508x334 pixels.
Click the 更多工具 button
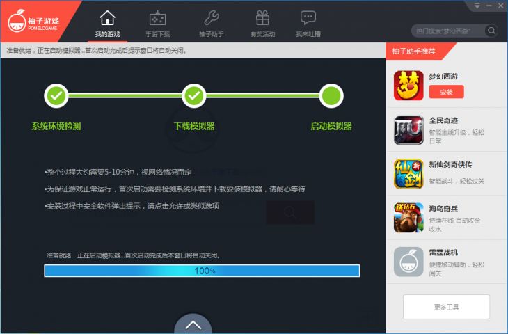(446, 307)
